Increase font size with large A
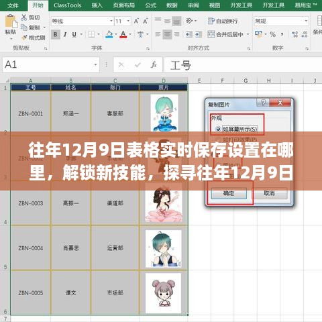This screenshot has width=322, height=322. click(136, 21)
